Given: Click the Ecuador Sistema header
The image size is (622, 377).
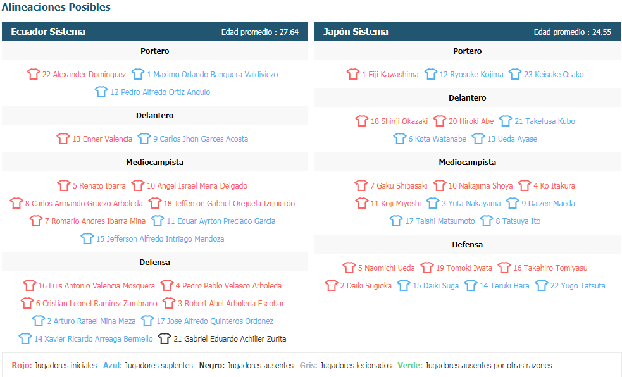Looking at the screenshot, I should click(x=48, y=32).
